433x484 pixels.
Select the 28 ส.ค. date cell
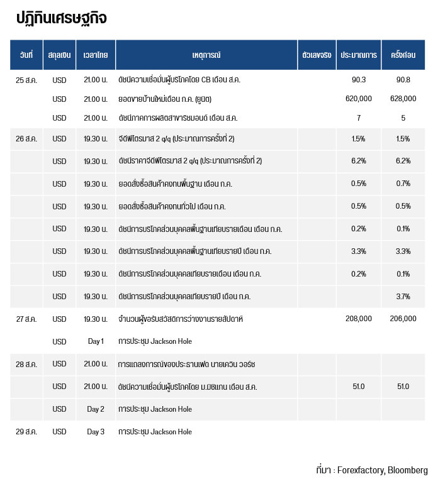tap(26, 365)
